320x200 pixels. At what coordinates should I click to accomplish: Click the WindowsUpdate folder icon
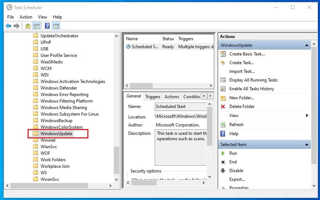[x=36, y=133]
